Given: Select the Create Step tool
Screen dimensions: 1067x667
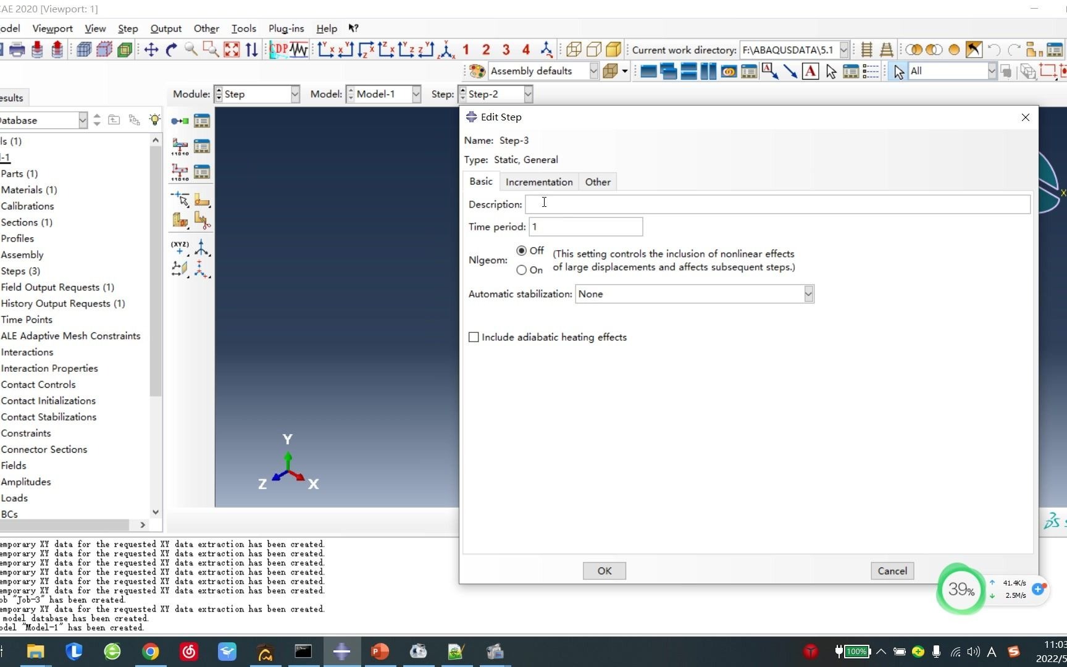Looking at the screenshot, I should click(179, 120).
